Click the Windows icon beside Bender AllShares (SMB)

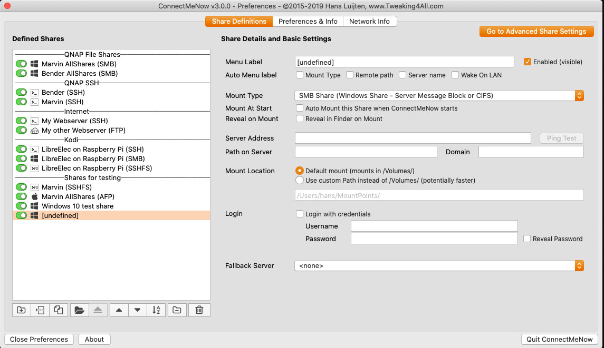(x=34, y=74)
